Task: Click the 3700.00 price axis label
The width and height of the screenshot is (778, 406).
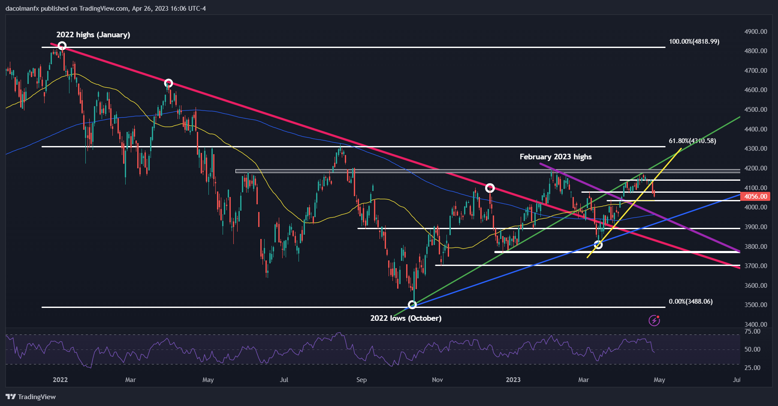Action: 756,266
